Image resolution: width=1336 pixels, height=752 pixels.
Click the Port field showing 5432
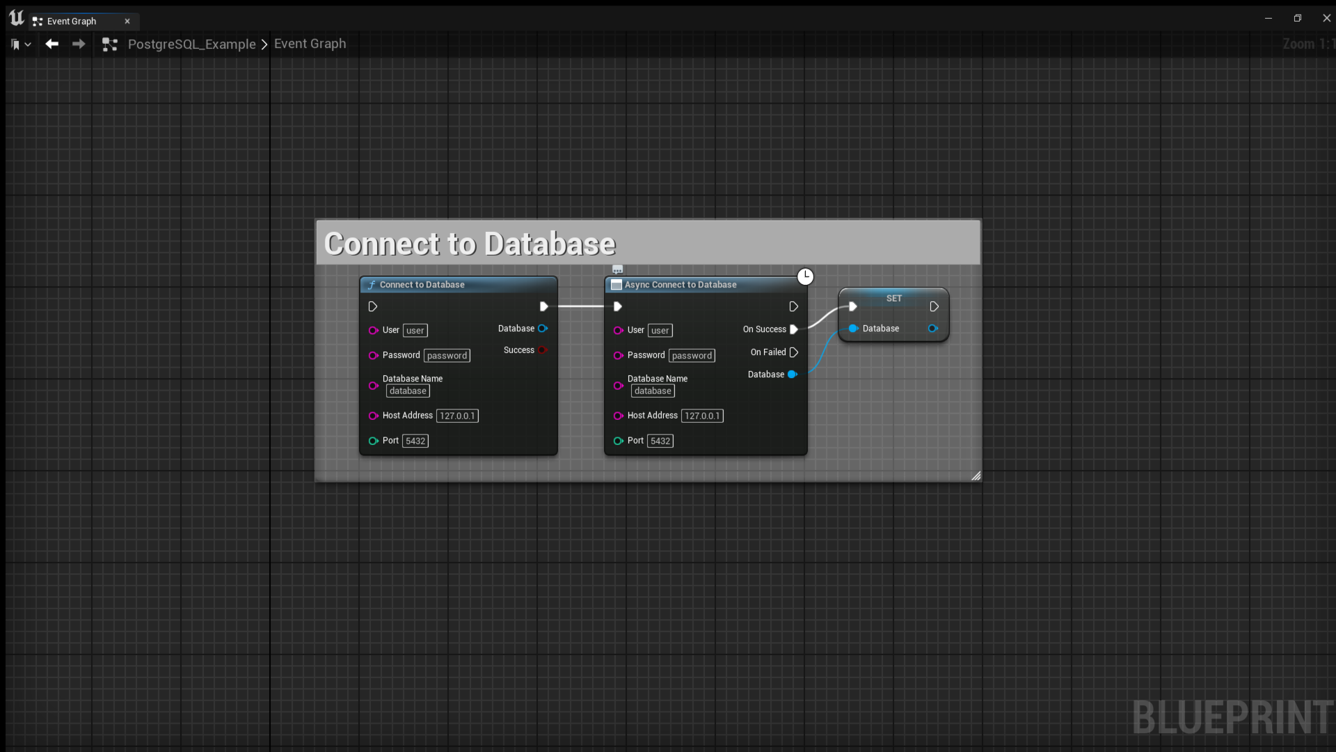click(415, 441)
